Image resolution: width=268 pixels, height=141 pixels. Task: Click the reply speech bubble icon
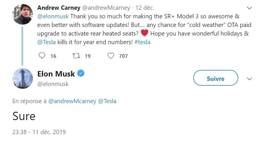[x=42, y=56]
